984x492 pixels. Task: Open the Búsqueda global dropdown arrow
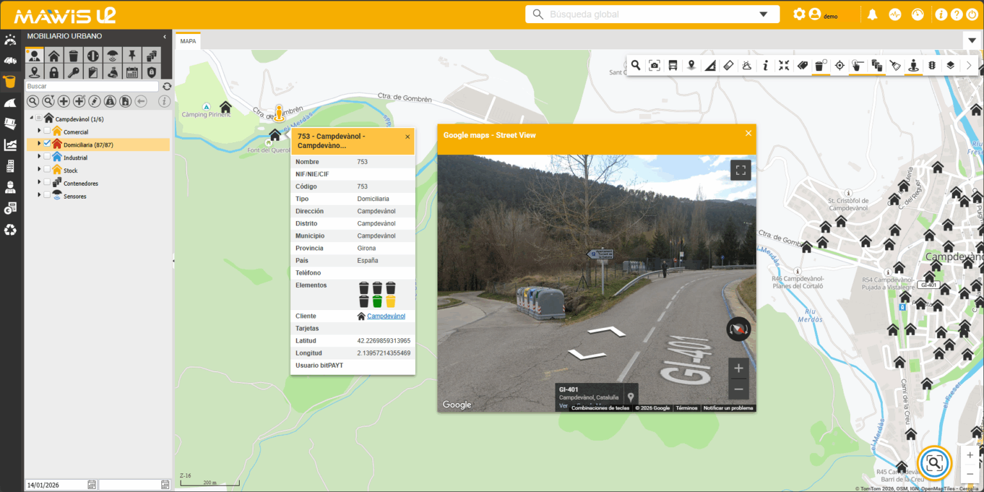tap(763, 14)
